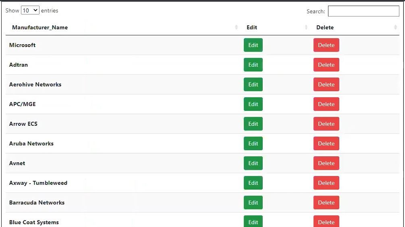Edit the Microsoft manufacturer
Image resolution: width=405 pixels, height=227 pixels.
[253, 45]
